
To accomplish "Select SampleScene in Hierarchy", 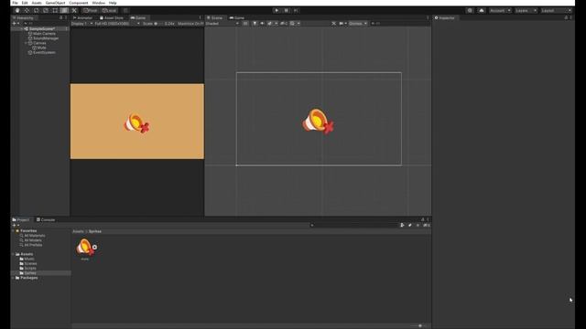I will (41, 28).
